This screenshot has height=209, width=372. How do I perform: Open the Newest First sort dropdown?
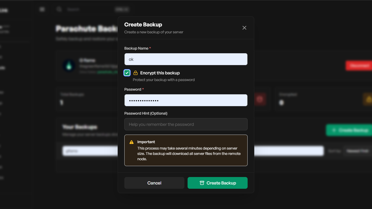(357, 151)
